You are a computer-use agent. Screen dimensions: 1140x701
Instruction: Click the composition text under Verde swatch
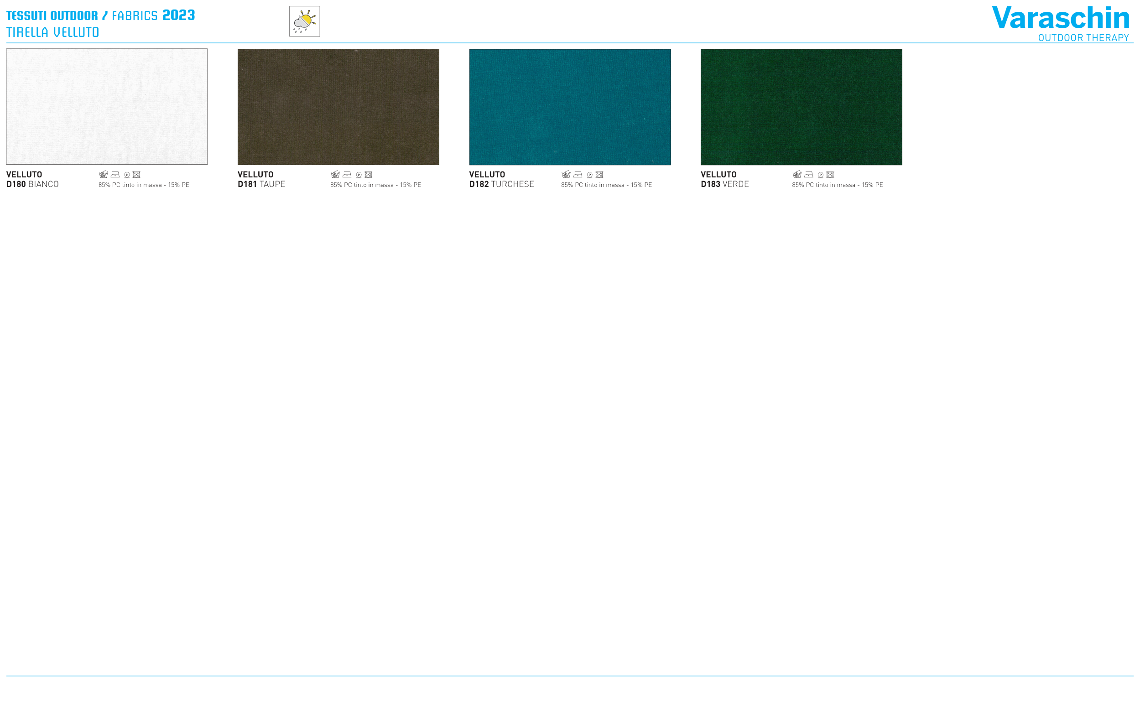coord(837,185)
